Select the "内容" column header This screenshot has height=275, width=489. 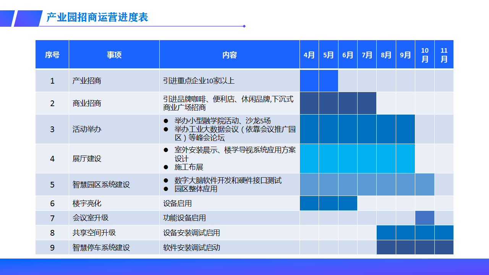229,55
